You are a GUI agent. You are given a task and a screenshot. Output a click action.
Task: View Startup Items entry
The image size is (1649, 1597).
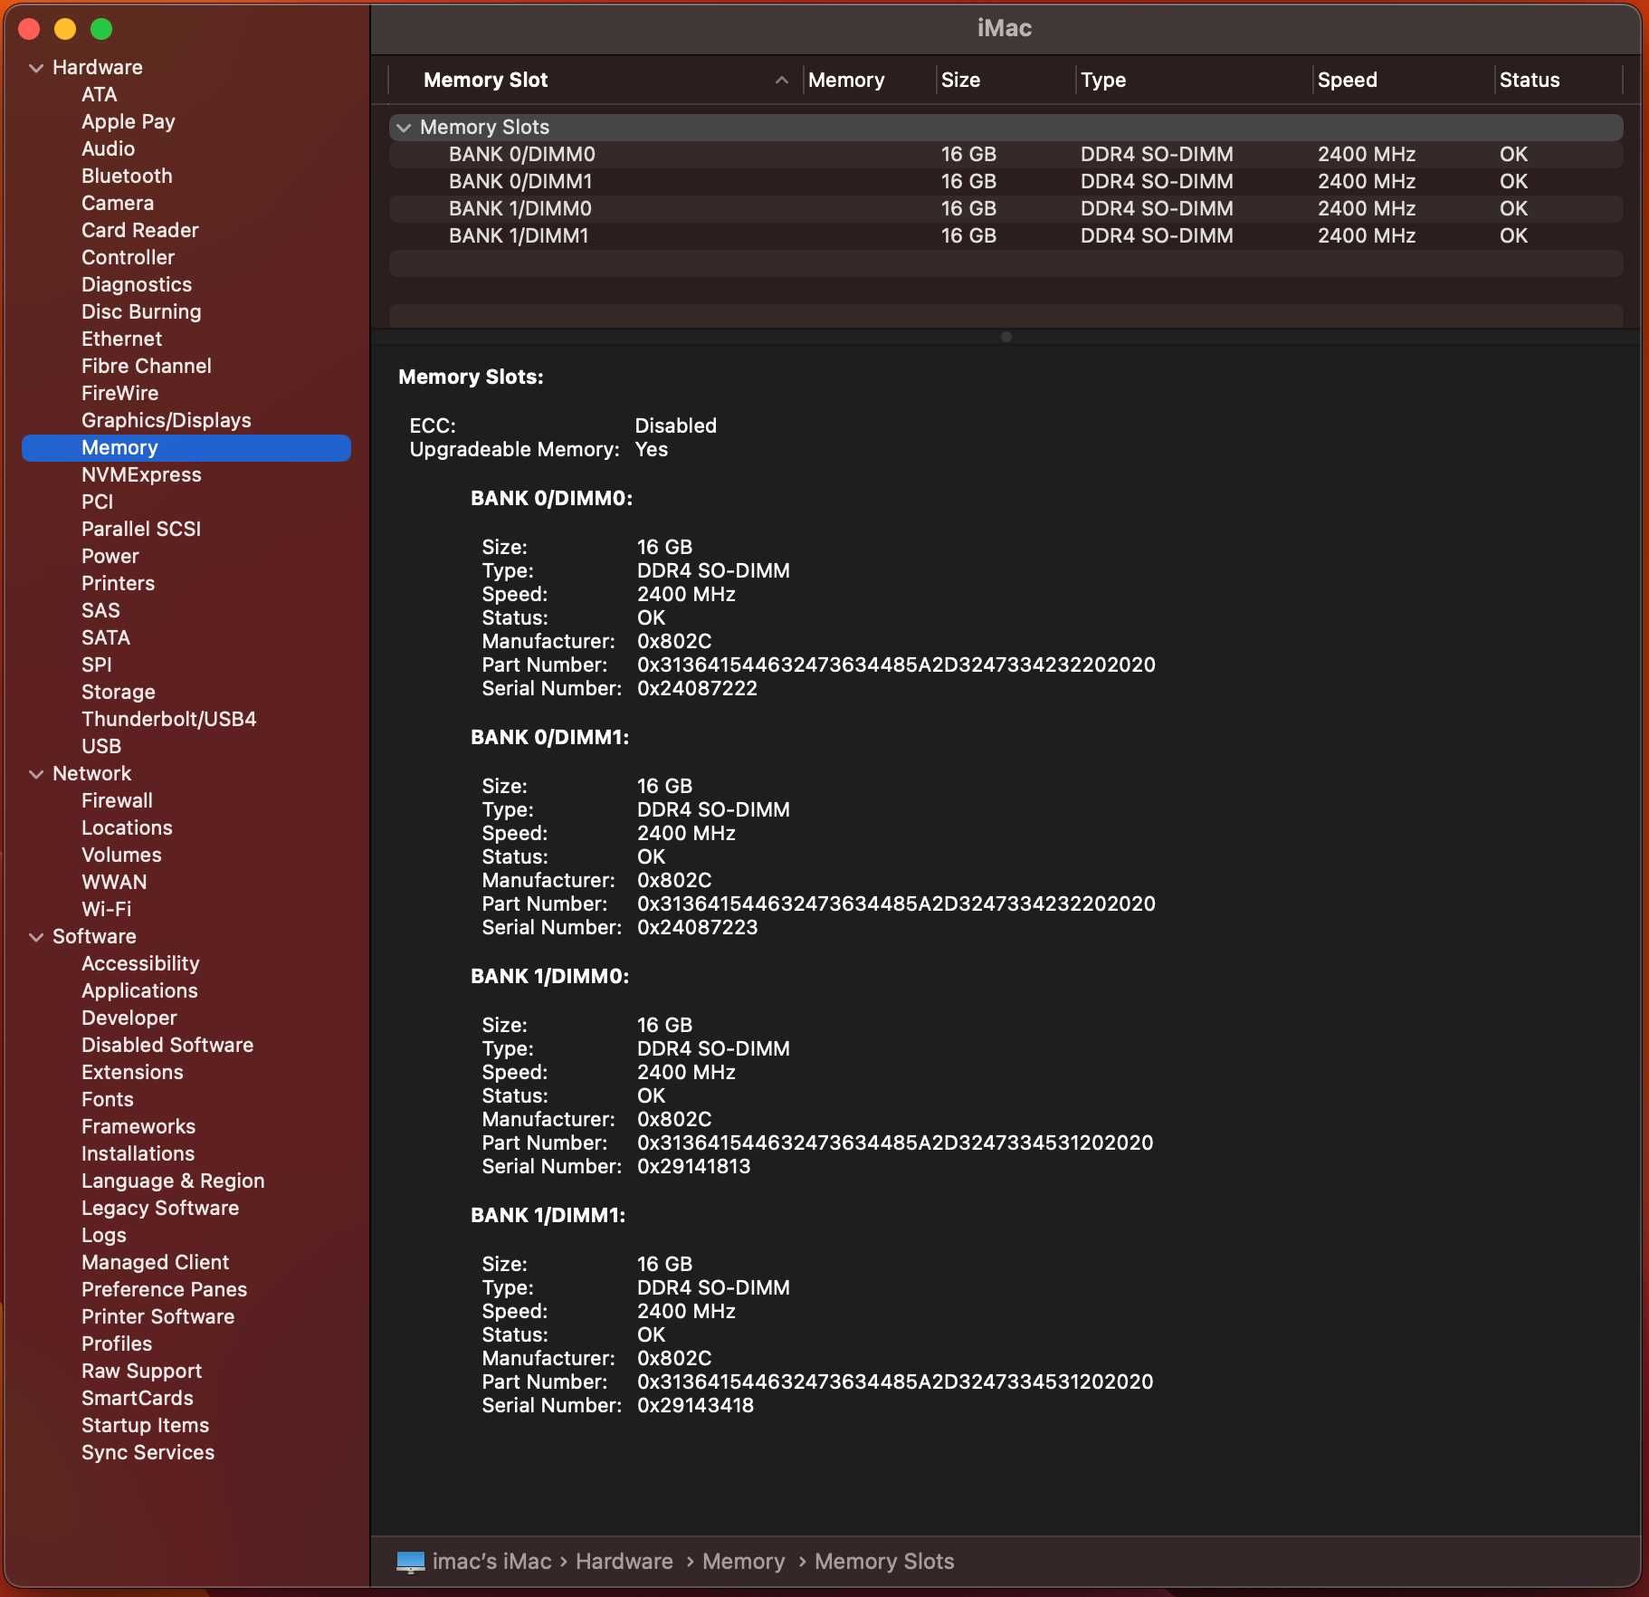click(x=145, y=1426)
